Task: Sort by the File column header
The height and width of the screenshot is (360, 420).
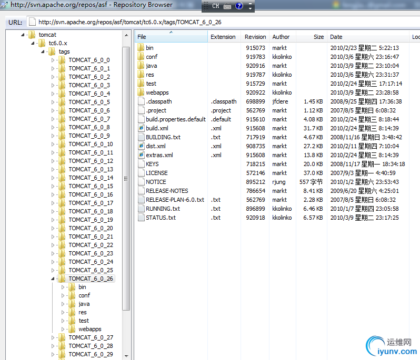Action: coord(171,37)
